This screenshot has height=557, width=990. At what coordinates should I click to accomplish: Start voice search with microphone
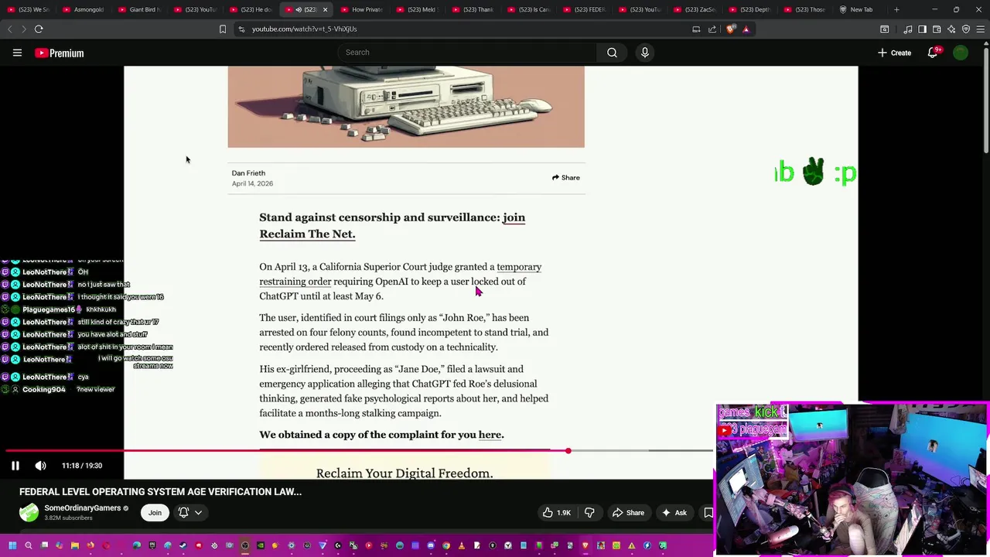tap(644, 53)
